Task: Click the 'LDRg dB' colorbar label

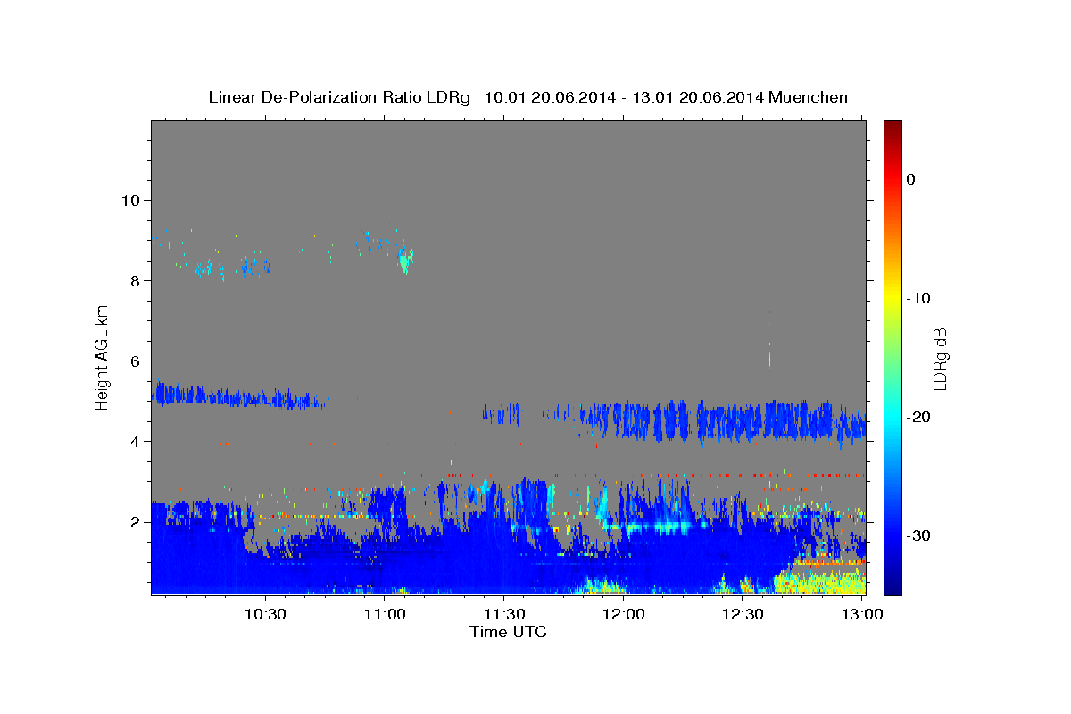Action: [x=940, y=359]
